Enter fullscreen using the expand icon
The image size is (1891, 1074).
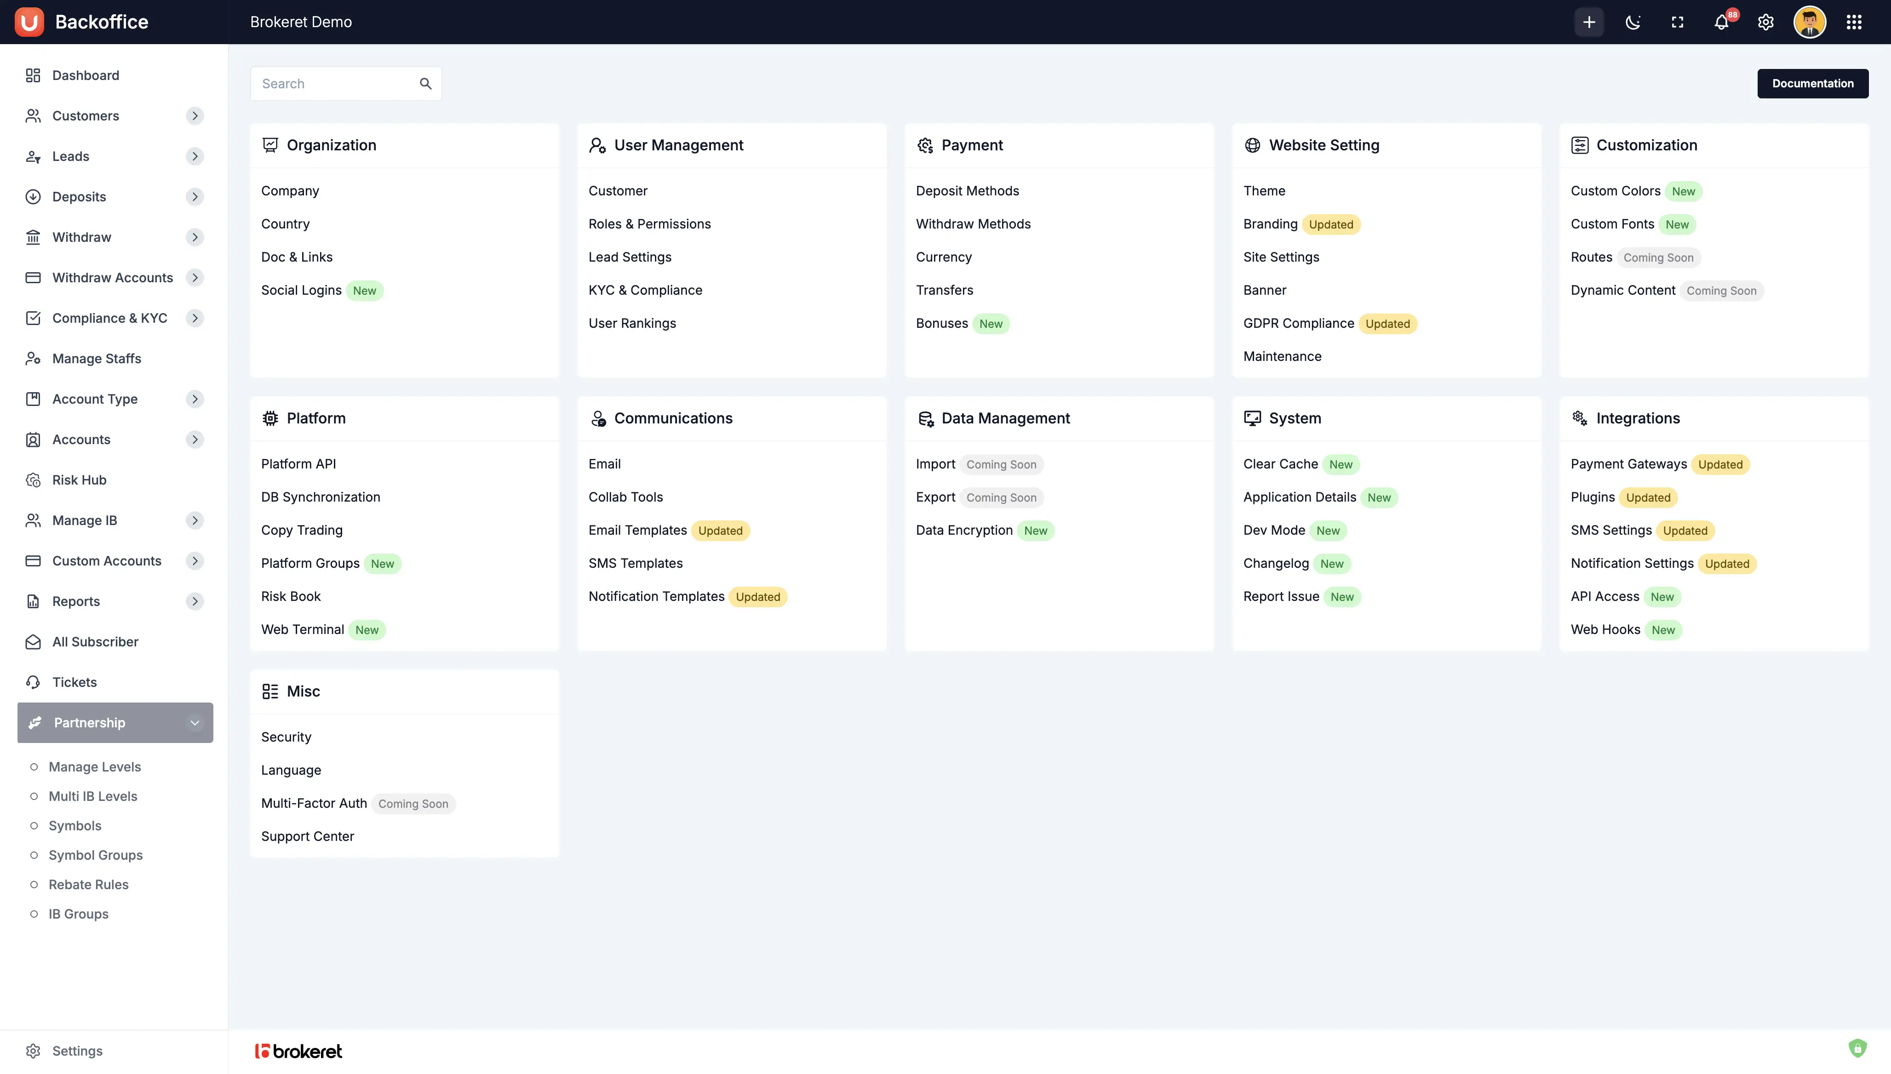click(1677, 22)
